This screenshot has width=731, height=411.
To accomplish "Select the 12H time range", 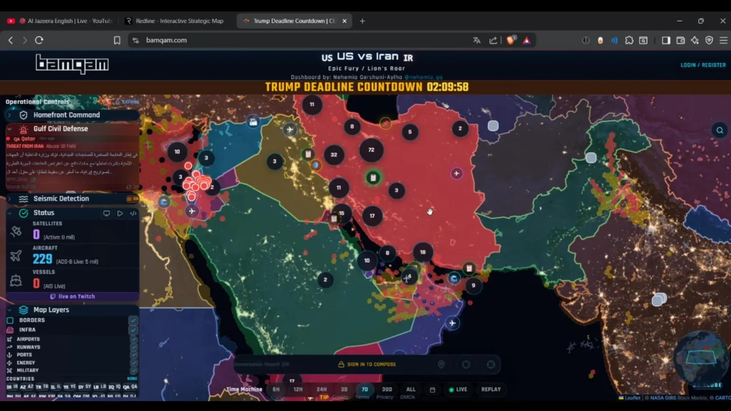I will [x=298, y=389].
